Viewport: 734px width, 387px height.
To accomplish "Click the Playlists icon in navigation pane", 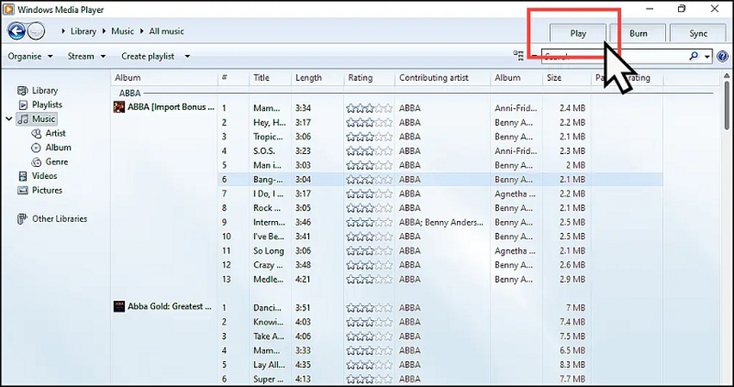I will (x=22, y=105).
